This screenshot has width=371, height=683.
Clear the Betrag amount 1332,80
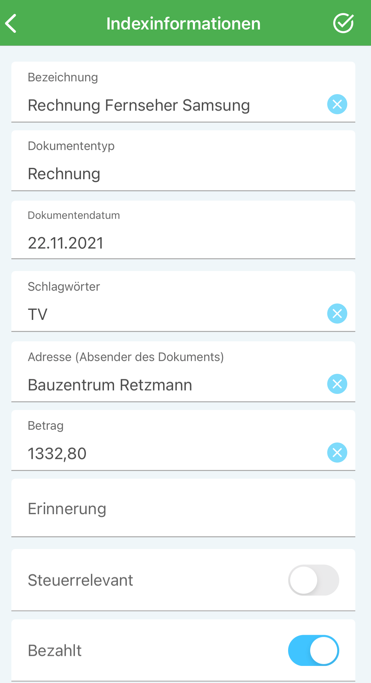(337, 453)
